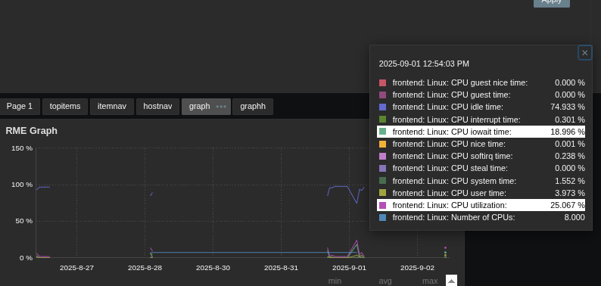Image resolution: width=601 pixels, height=286 pixels.
Task: Click the 50 % y-axis label
Action: [x=23, y=221]
